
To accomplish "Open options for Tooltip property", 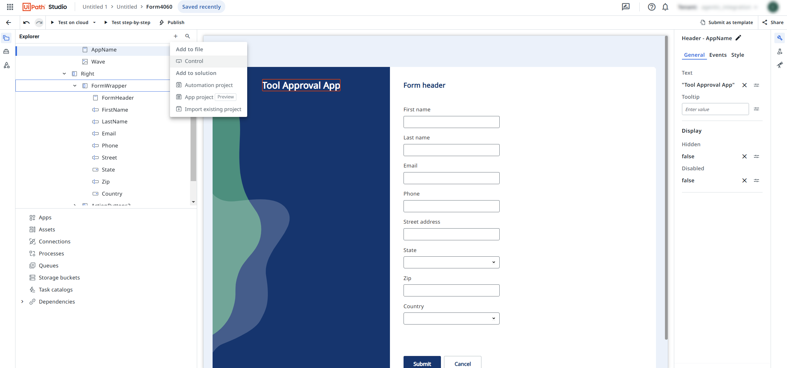I will pyautogui.click(x=756, y=109).
